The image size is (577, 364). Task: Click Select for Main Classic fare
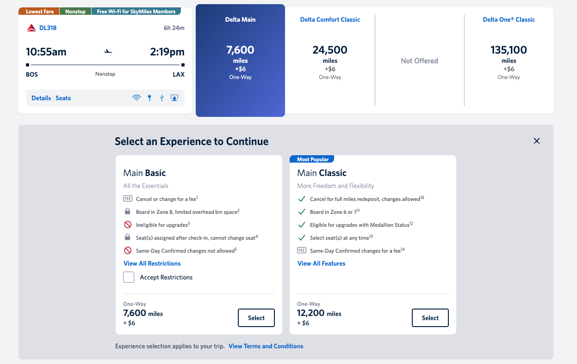[430, 318]
